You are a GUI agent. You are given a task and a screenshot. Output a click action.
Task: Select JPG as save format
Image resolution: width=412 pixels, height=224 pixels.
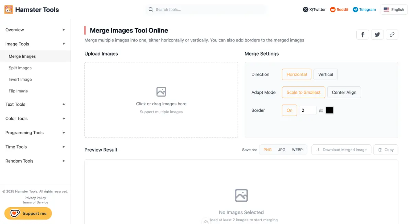(x=282, y=150)
